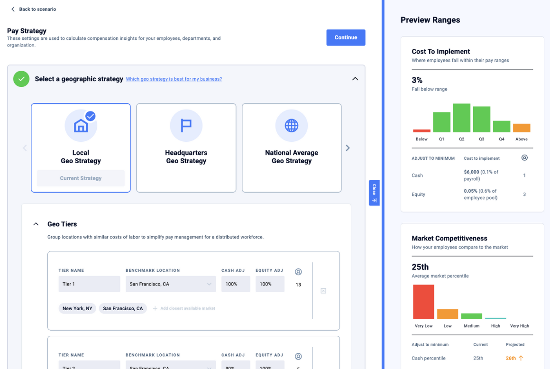Image resolution: width=550 pixels, height=369 pixels.
Task: Click the Back to scenario arrow
Action: pyautogui.click(x=13, y=9)
